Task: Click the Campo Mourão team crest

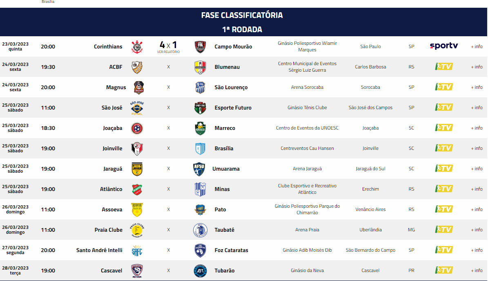Action: pyautogui.click(x=200, y=47)
